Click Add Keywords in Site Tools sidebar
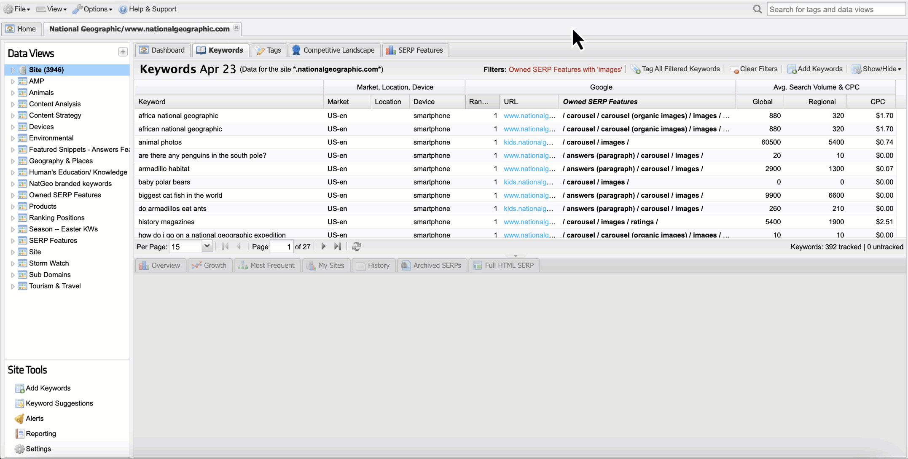 48,388
